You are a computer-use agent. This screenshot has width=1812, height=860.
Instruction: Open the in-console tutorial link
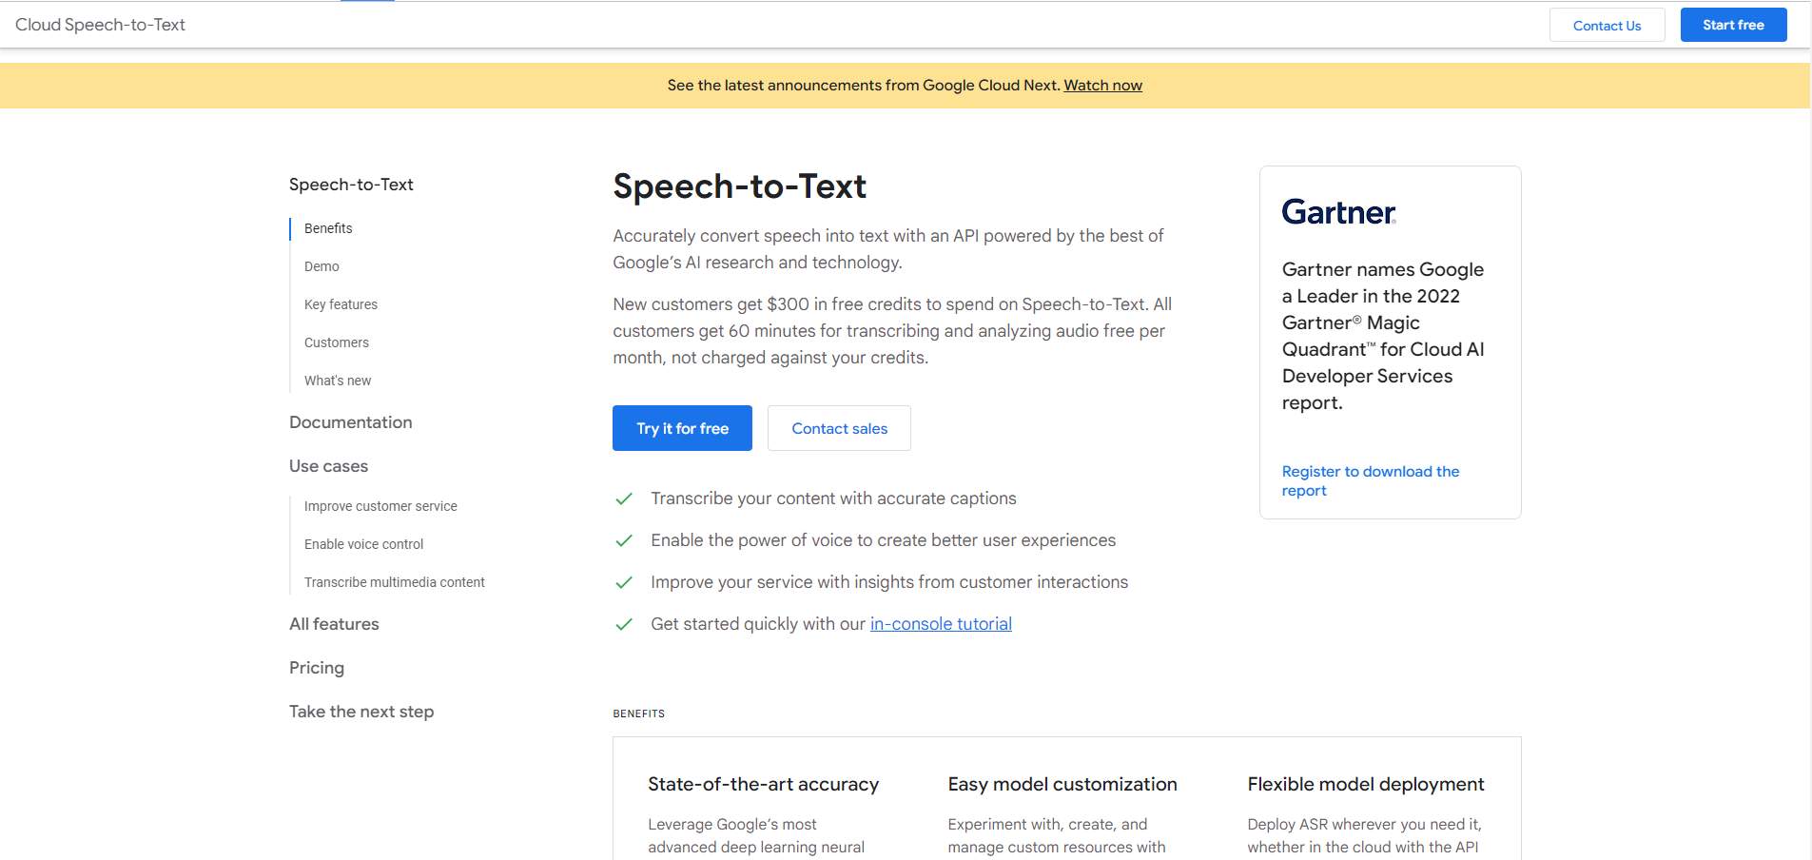pyautogui.click(x=941, y=624)
